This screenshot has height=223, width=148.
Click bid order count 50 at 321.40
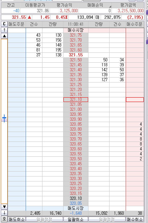[117, 70]
